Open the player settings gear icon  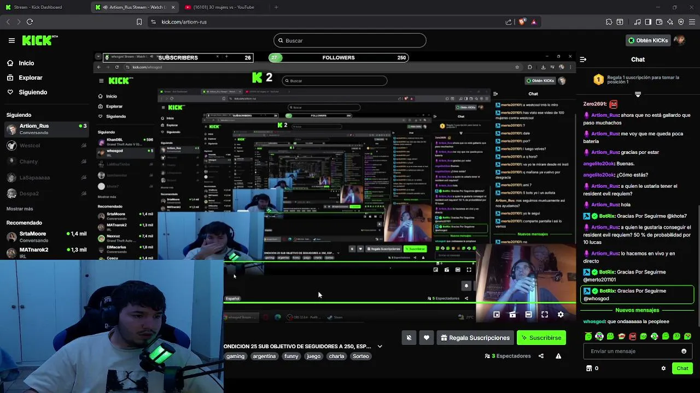point(561,314)
